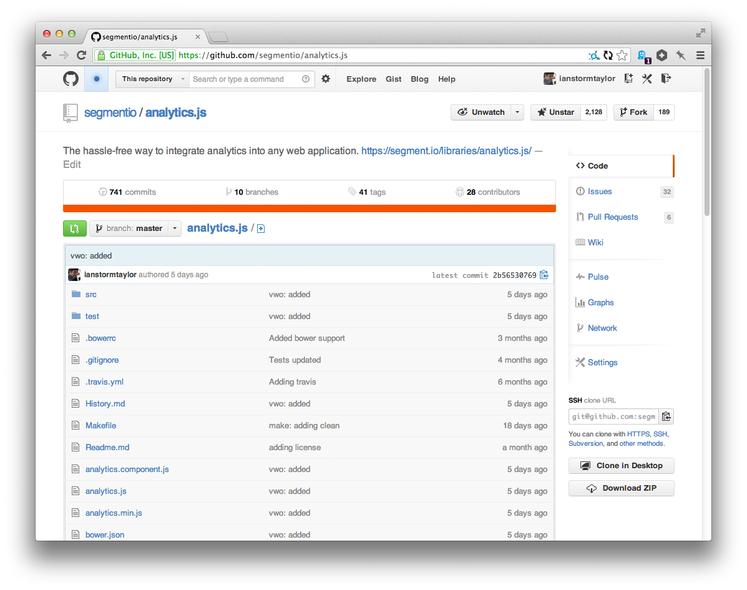The width and height of the screenshot is (747, 590).
Task: Click the hexagon browser extension icon
Action: 662,56
